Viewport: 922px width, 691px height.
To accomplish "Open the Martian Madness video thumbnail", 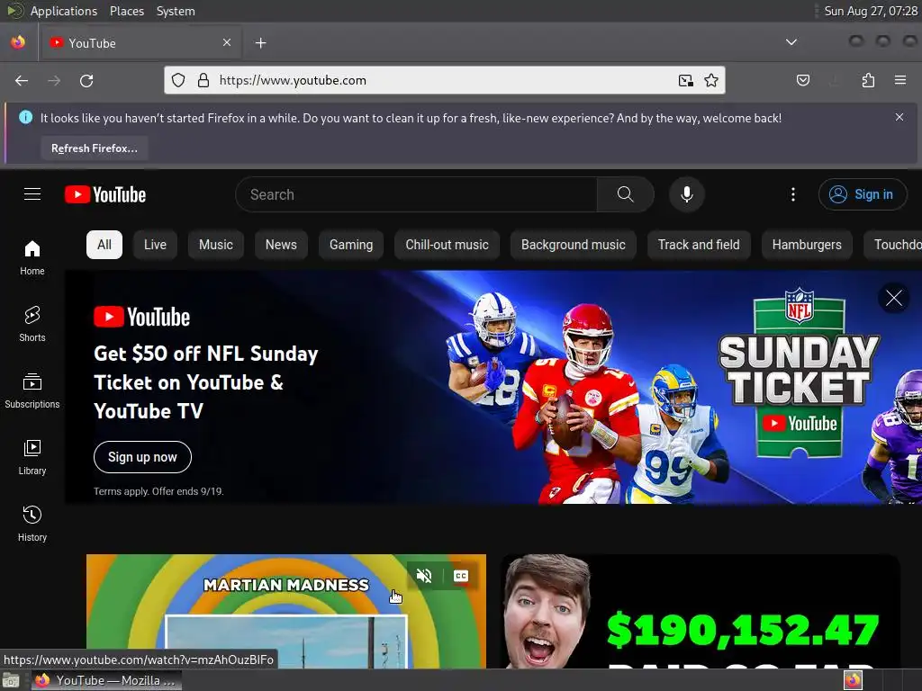I will click(x=286, y=611).
